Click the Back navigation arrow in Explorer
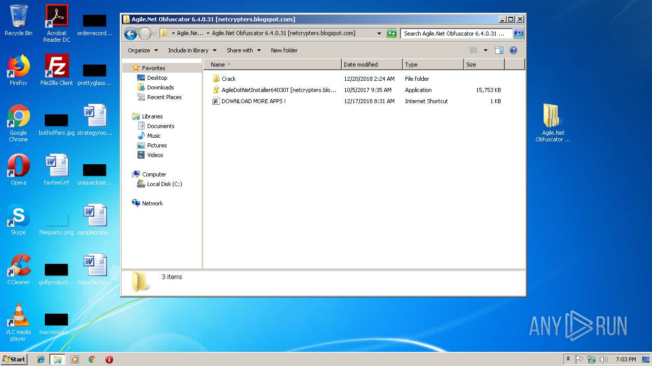 [130, 34]
